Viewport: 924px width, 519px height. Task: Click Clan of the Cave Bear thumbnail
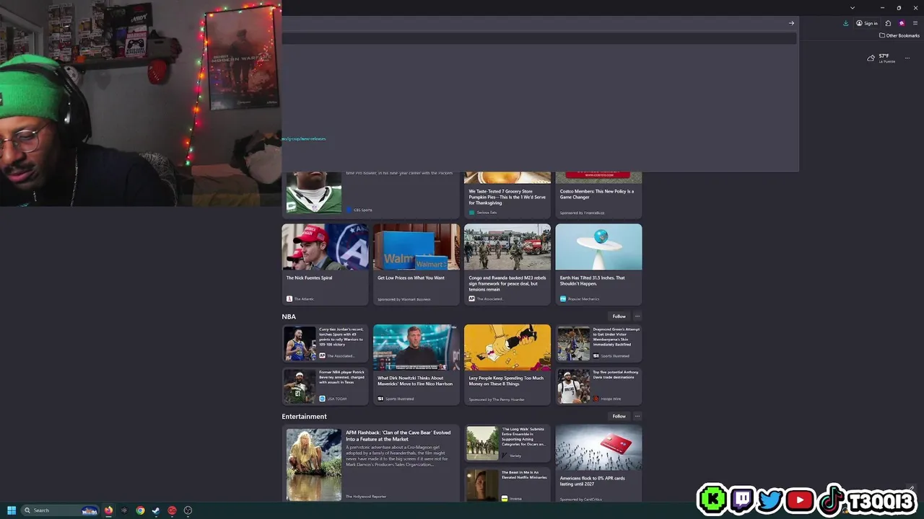(x=314, y=465)
